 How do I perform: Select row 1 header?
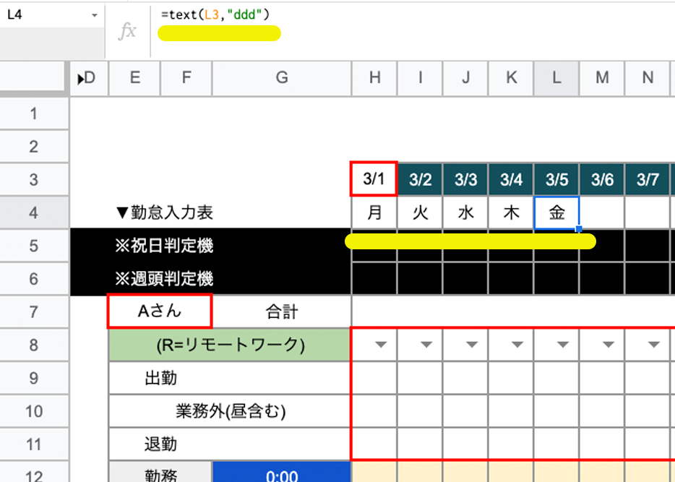pyautogui.click(x=33, y=113)
